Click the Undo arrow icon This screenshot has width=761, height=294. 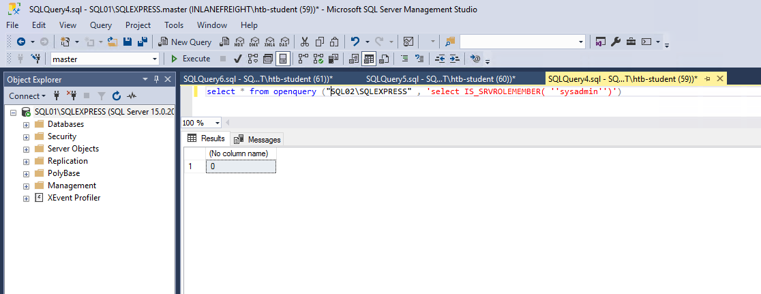(x=355, y=42)
